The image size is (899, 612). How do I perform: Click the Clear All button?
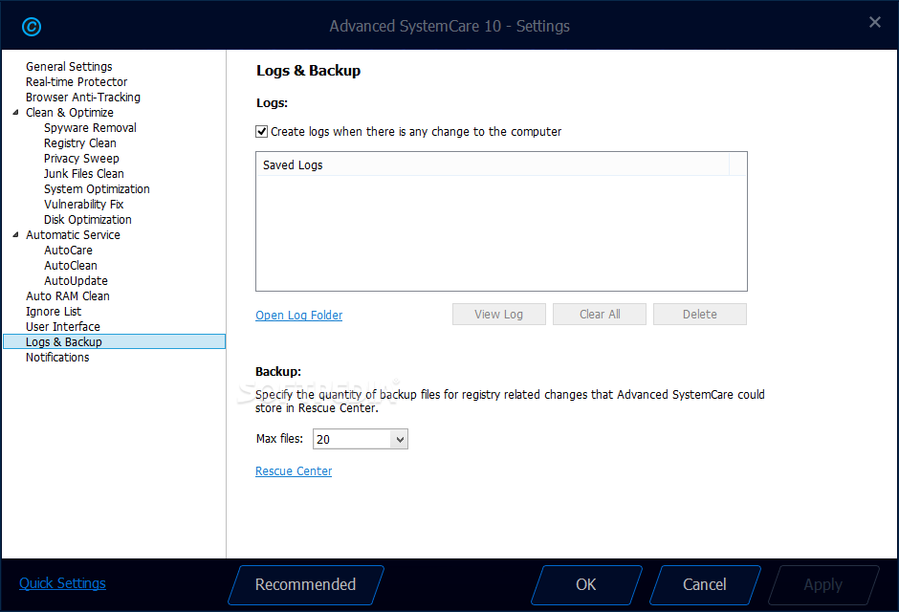click(599, 314)
